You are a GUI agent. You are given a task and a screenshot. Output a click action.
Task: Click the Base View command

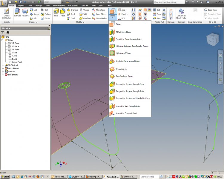coord(211,10)
